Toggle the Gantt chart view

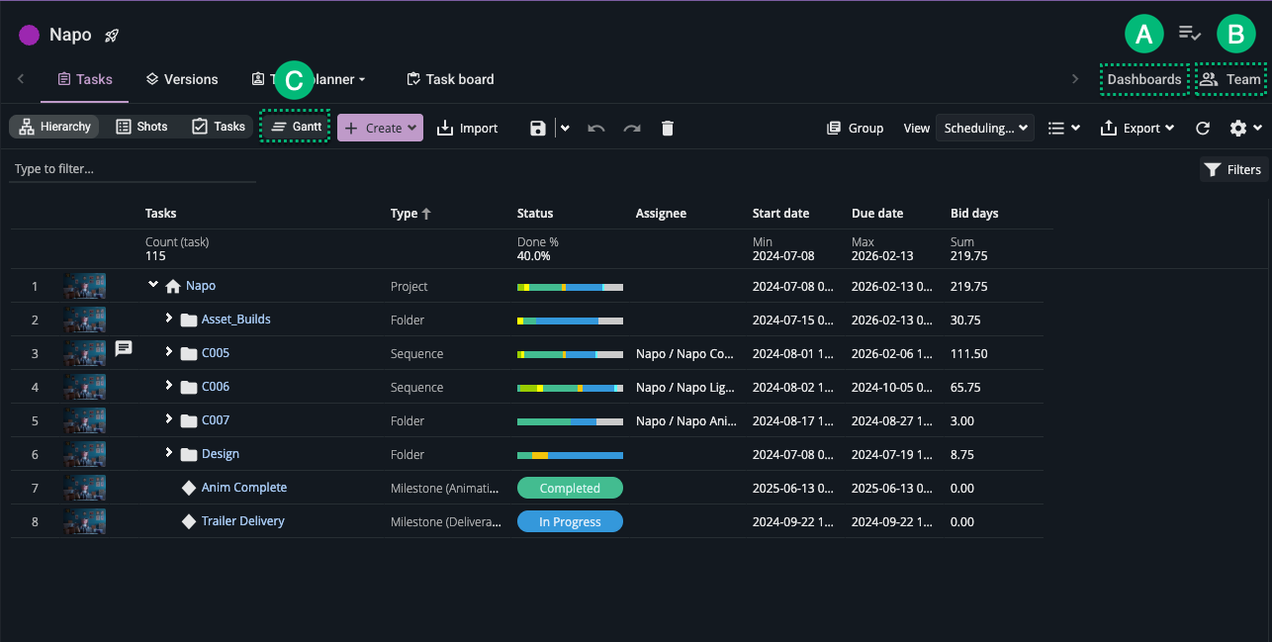(296, 127)
